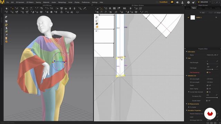This screenshot has width=221, height=124.
Task: Adjust the Fold Angle slider
Action: coord(212,70)
